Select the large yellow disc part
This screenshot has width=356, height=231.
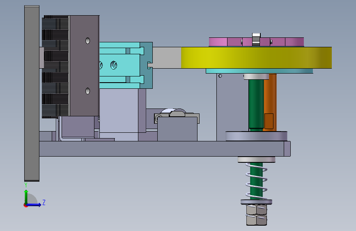pos(256,58)
